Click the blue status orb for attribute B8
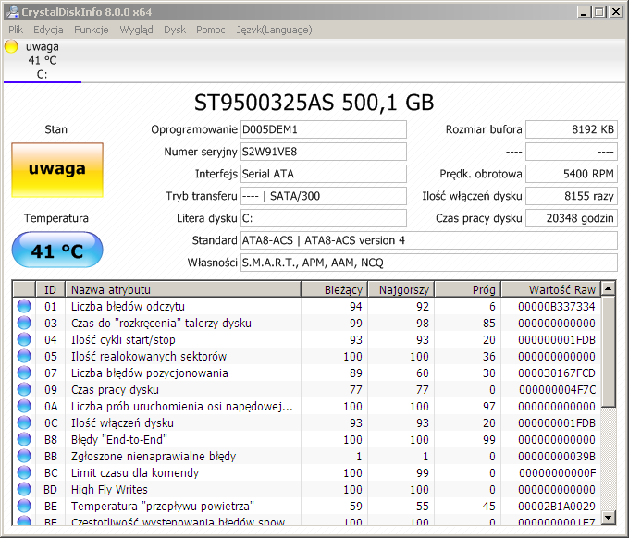629x538 pixels. tap(24, 439)
